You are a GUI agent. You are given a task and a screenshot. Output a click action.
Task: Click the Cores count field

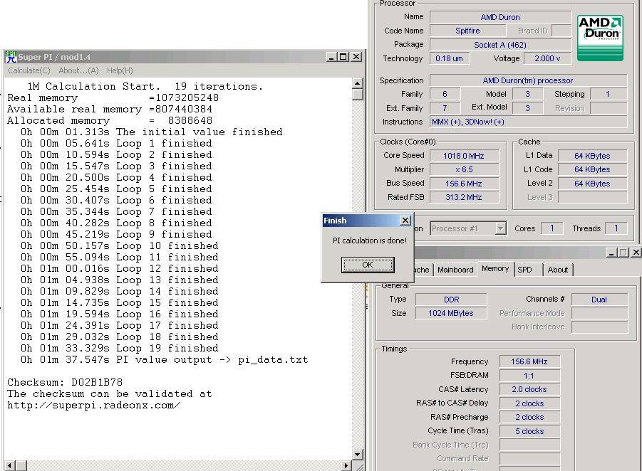(x=552, y=228)
